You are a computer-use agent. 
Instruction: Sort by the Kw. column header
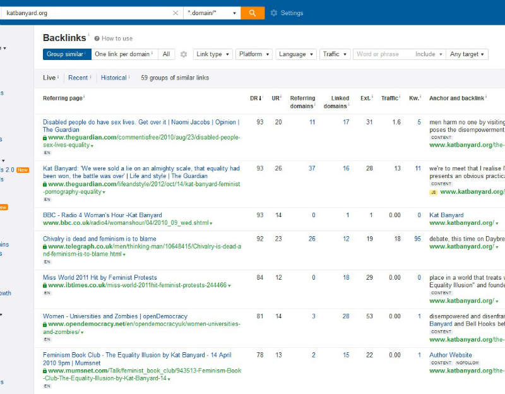click(414, 98)
